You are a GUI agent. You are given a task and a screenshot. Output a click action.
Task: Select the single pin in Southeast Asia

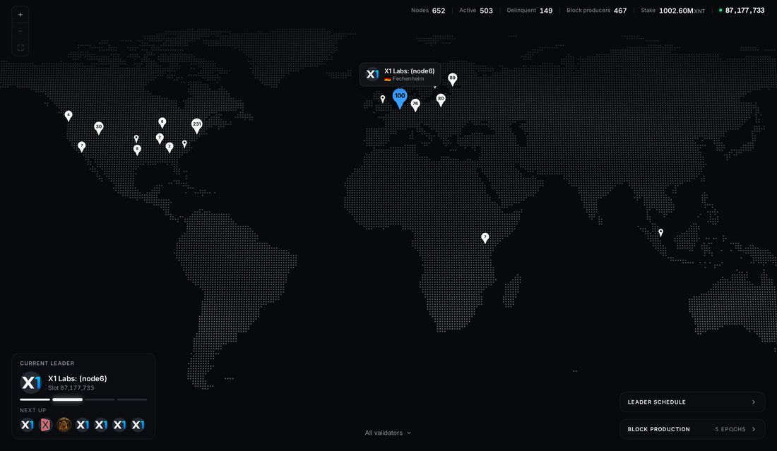pos(660,232)
